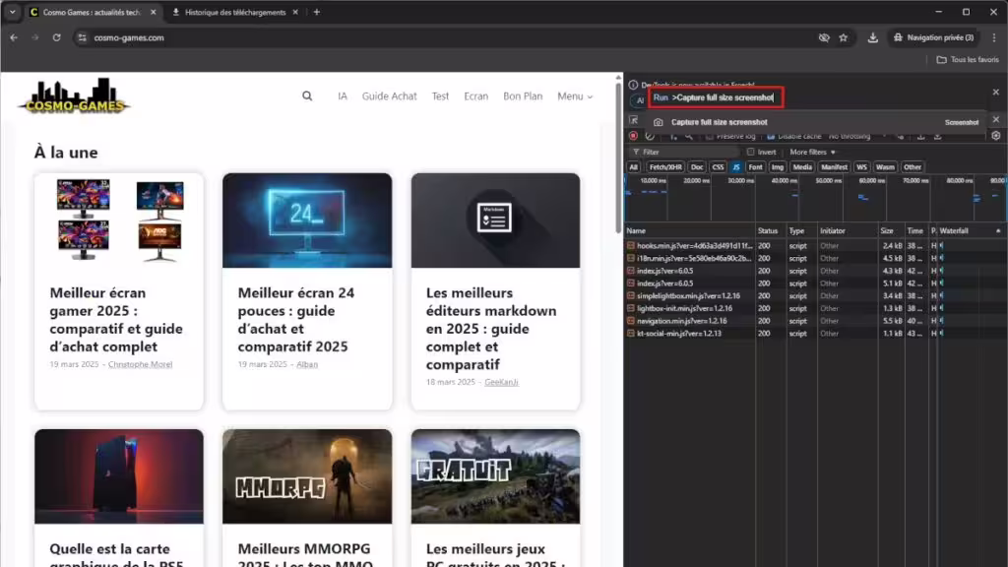Bookmark this page with the star icon
1008x567 pixels.
(844, 38)
